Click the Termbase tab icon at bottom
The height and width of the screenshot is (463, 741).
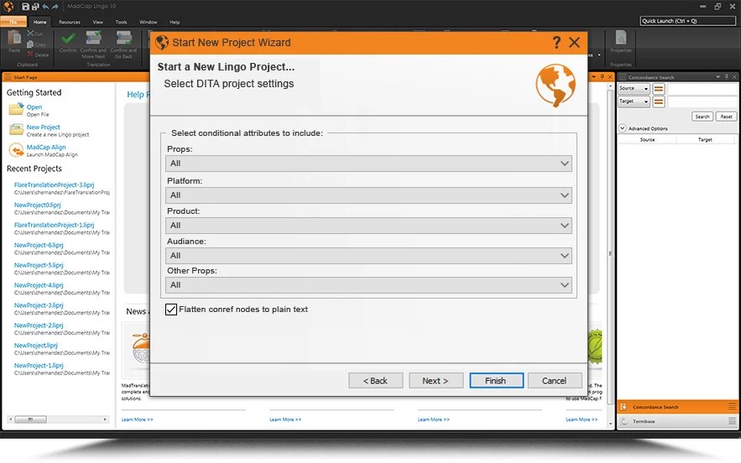pos(624,421)
